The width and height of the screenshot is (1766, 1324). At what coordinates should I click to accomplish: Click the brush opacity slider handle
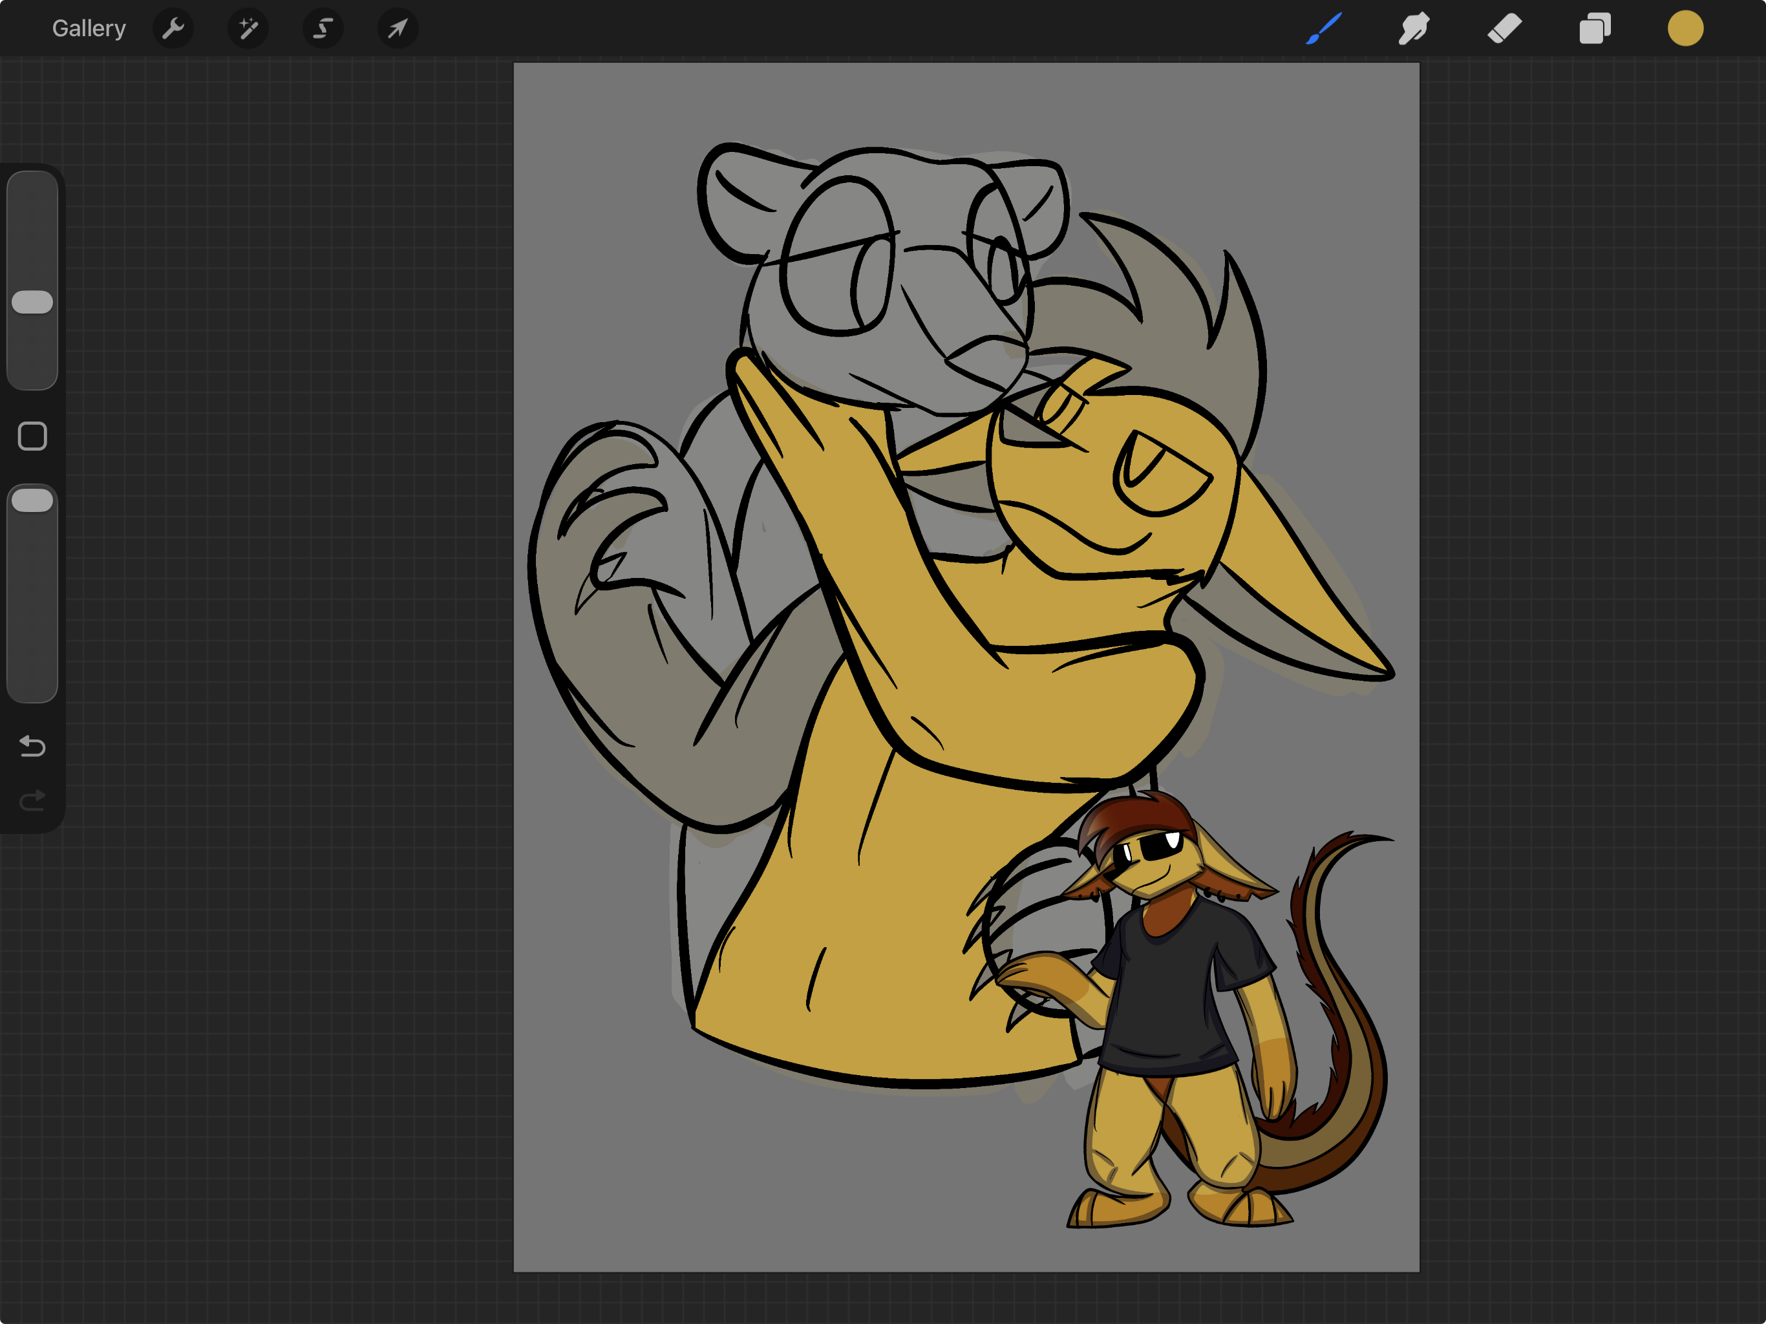point(32,500)
